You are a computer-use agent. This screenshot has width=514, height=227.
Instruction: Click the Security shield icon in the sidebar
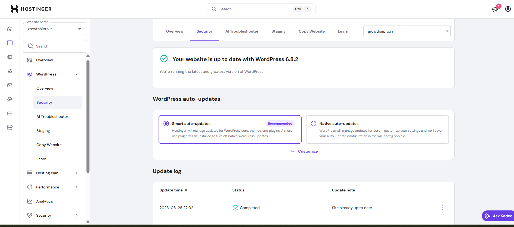tap(30, 215)
